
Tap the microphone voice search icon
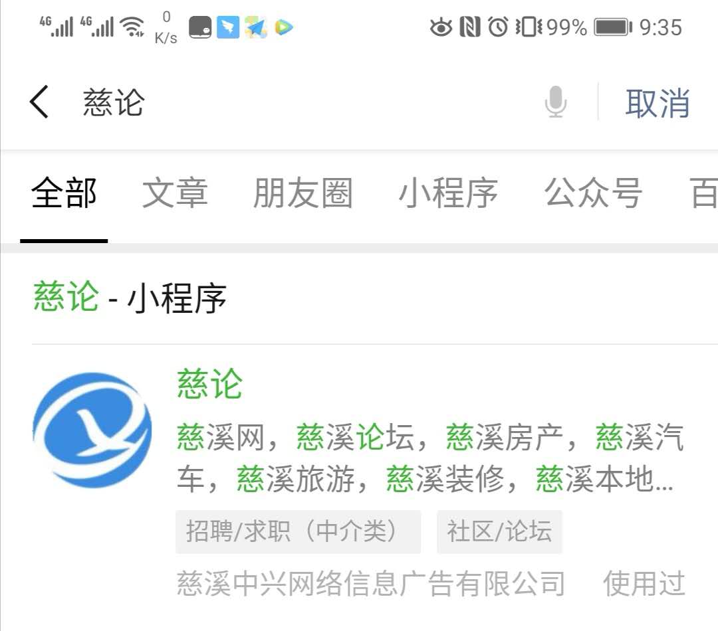(555, 102)
